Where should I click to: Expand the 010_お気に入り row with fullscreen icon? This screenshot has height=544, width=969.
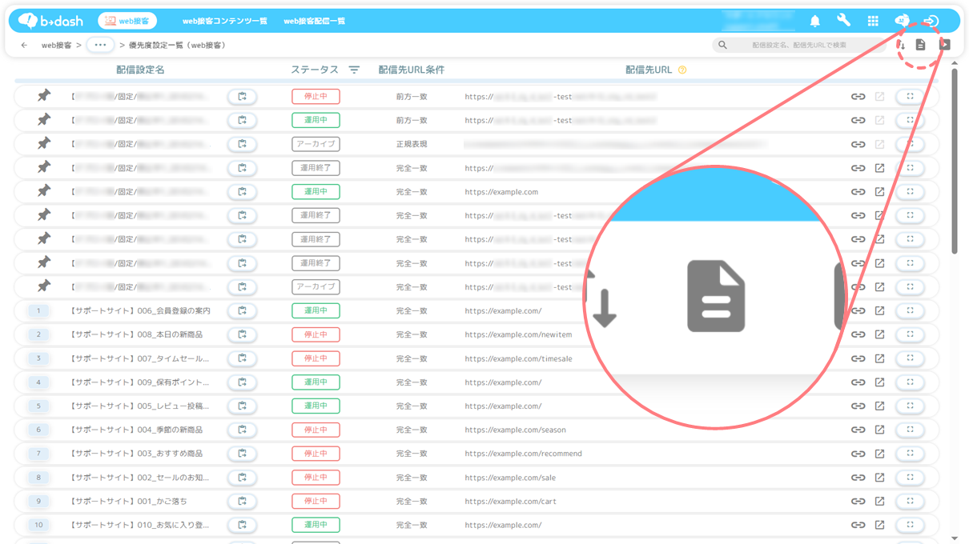coord(910,525)
